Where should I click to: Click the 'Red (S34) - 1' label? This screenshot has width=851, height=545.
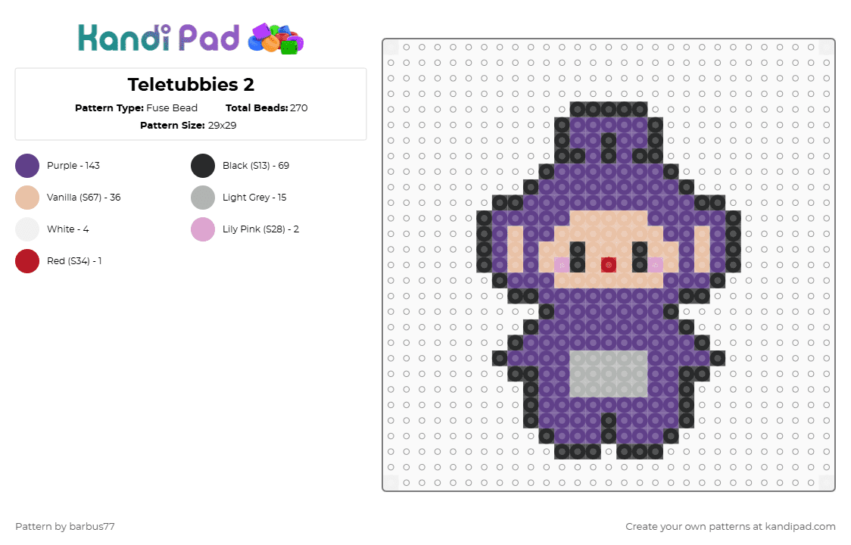[x=74, y=261]
